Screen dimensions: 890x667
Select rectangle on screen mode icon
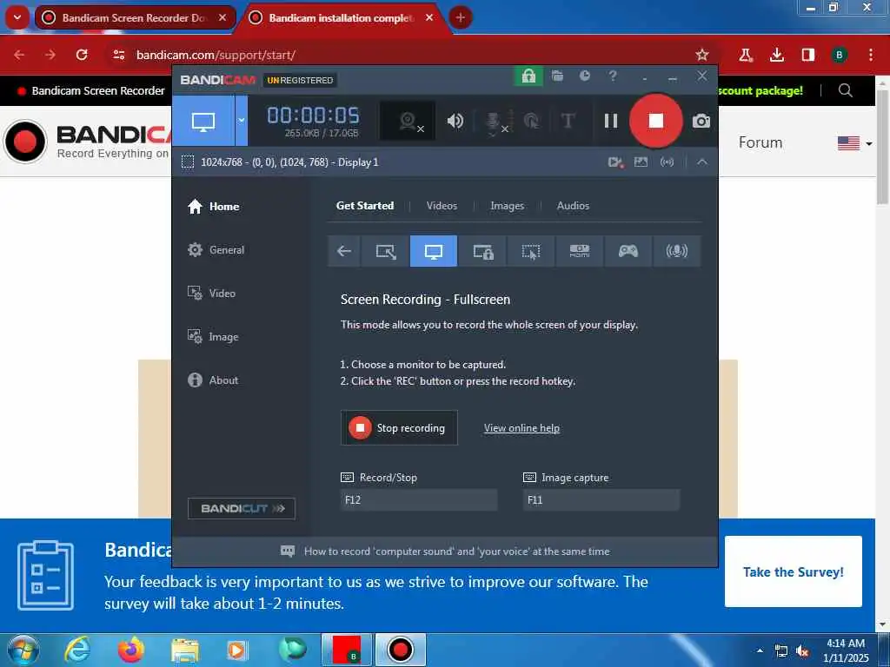[386, 251]
